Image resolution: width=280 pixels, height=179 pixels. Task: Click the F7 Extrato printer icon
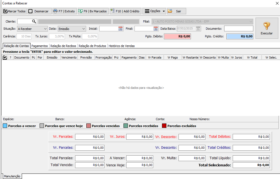(x=55, y=11)
